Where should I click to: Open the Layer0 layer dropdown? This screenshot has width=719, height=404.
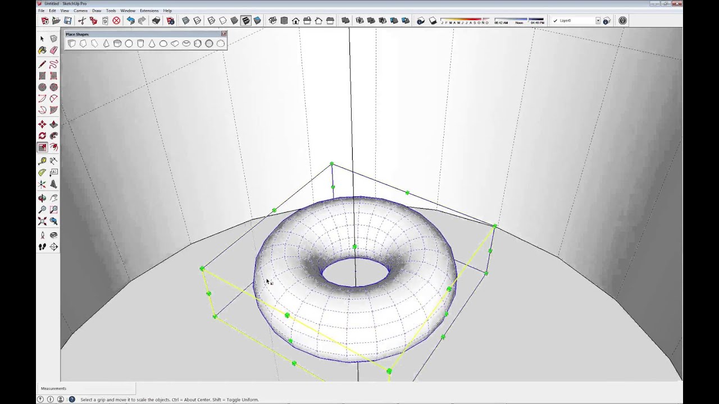[598, 21]
